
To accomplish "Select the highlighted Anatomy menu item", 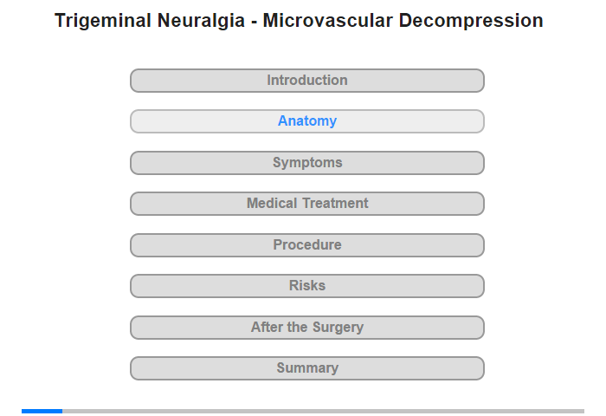I will 307,121.
